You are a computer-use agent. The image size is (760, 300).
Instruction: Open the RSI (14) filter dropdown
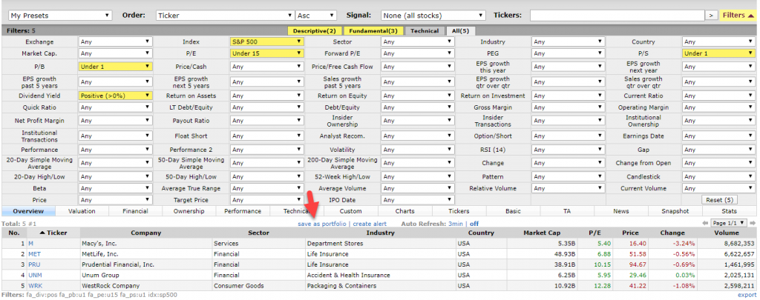point(568,150)
